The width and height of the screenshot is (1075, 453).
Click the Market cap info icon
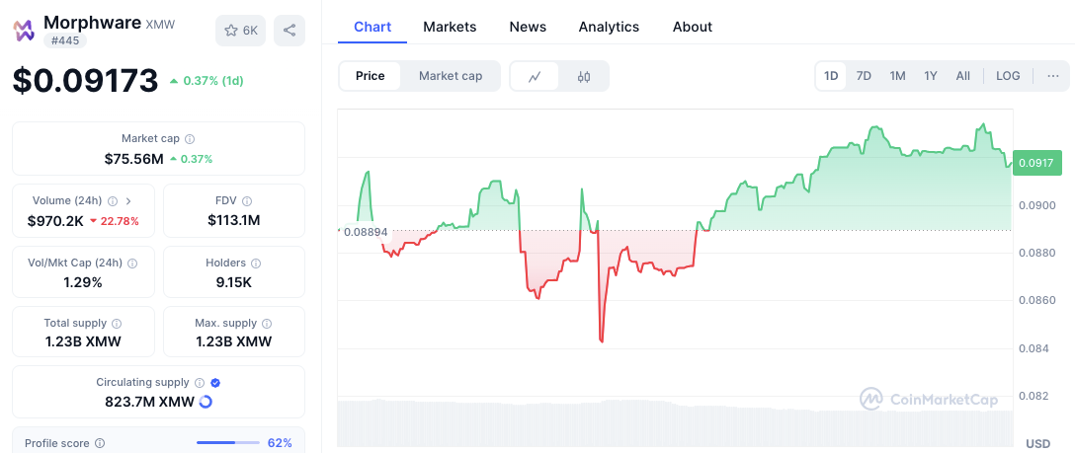pos(190,139)
